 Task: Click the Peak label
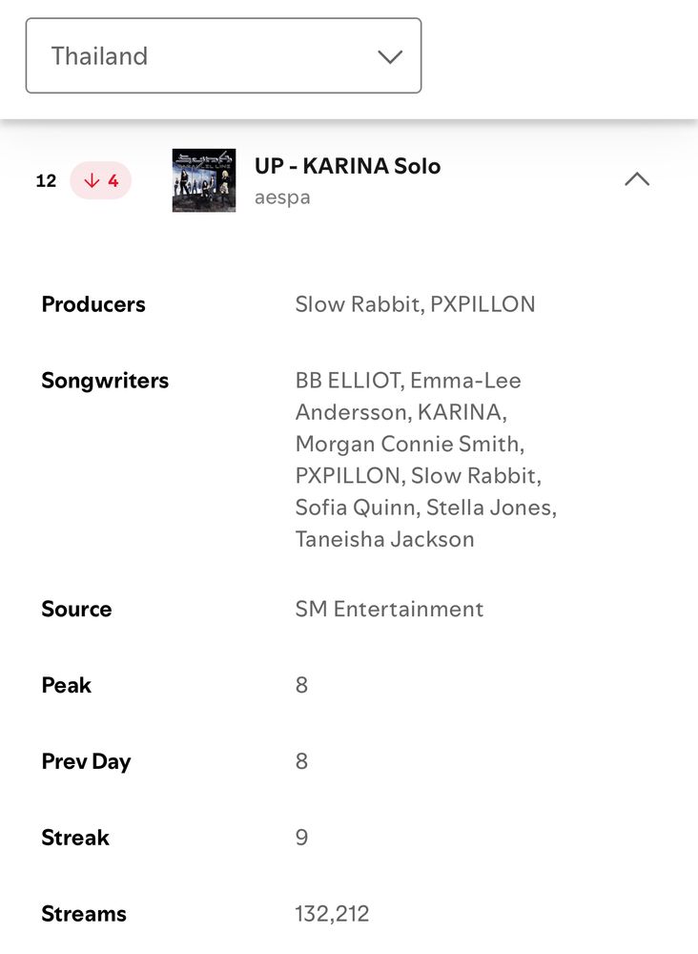66,685
